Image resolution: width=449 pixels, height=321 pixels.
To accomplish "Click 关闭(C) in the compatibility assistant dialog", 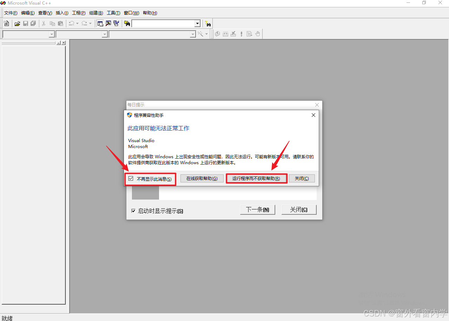I will tap(302, 179).
